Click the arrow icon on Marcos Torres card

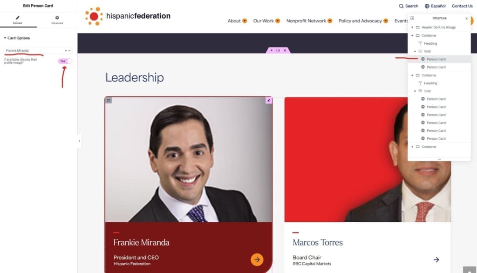[436, 259]
